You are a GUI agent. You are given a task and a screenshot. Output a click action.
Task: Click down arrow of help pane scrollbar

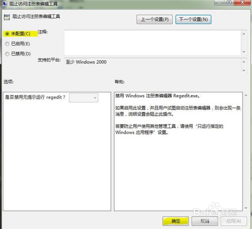point(246,208)
